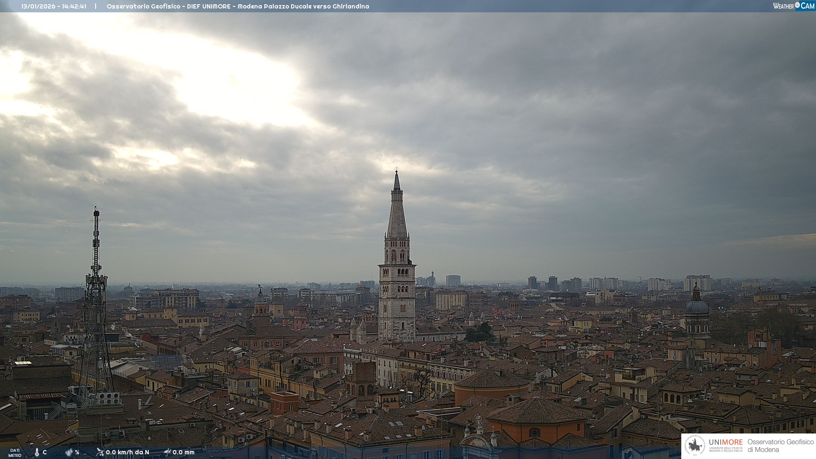The image size is (816, 459).
Task: Open the DATI METEO label
Action: pyautogui.click(x=15, y=453)
